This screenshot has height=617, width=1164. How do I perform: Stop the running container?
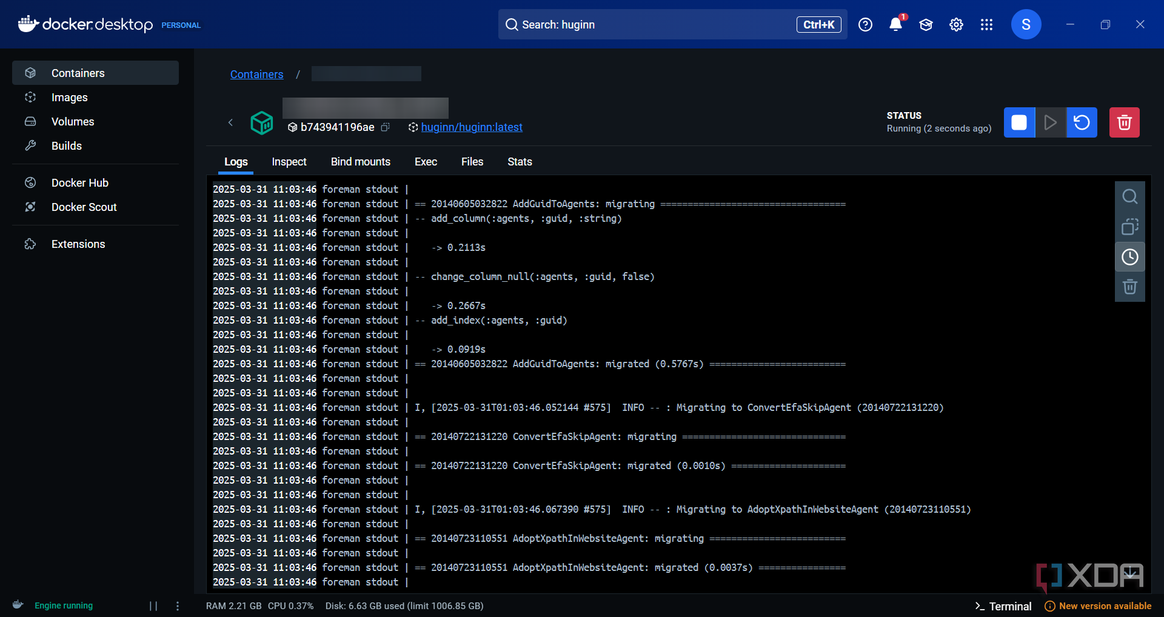pos(1019,122)
